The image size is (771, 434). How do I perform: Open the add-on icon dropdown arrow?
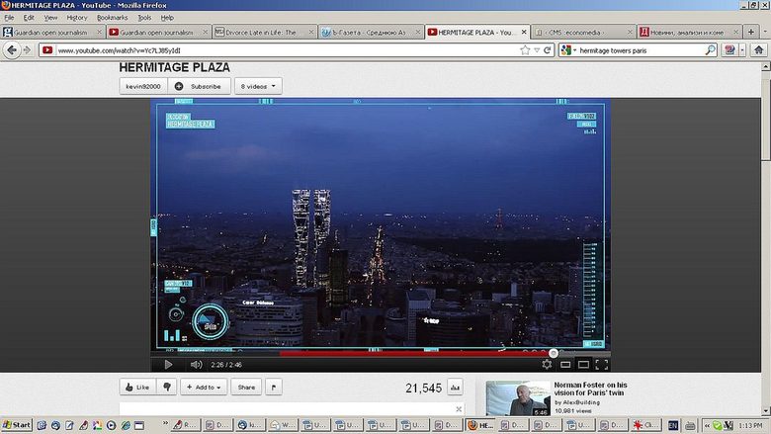pos(742,50)
